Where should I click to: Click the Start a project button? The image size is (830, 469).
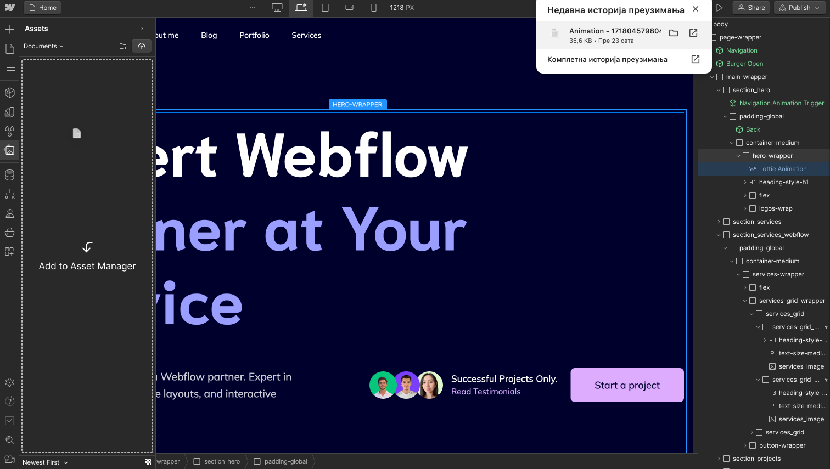click(627, 385)
